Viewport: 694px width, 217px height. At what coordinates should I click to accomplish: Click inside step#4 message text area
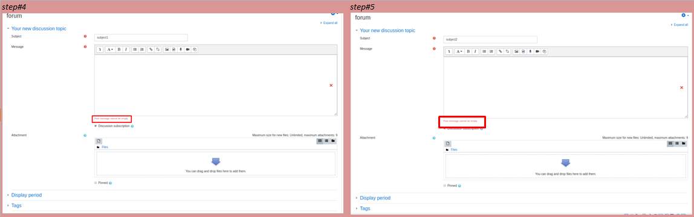coord(216,85)
